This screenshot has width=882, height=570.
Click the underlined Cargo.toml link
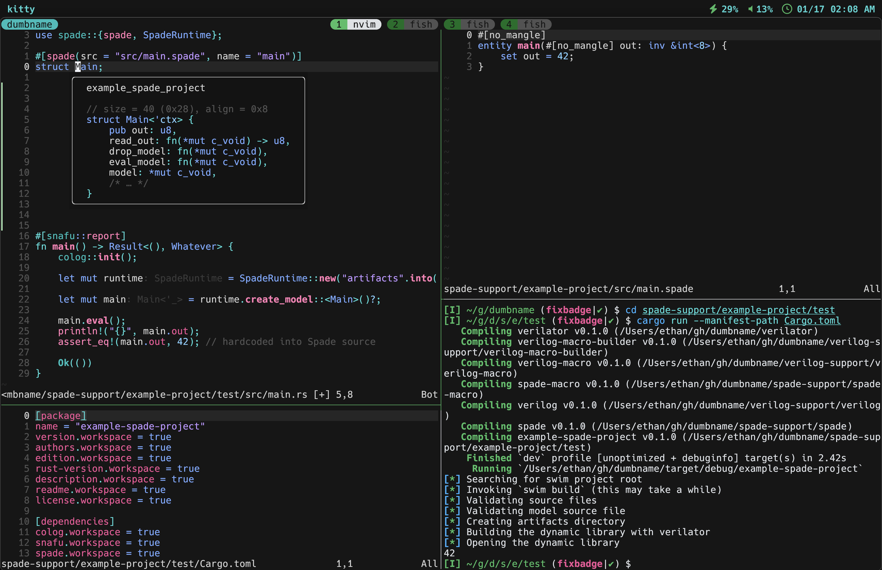click(812, 321)
